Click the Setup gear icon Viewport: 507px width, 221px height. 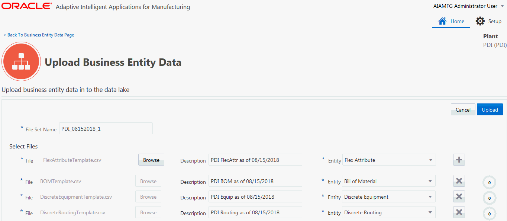click(x=480, y=21)
